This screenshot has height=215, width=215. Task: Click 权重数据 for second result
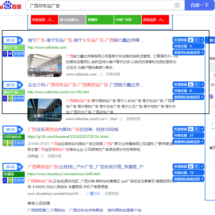click(x=188, y=84)
